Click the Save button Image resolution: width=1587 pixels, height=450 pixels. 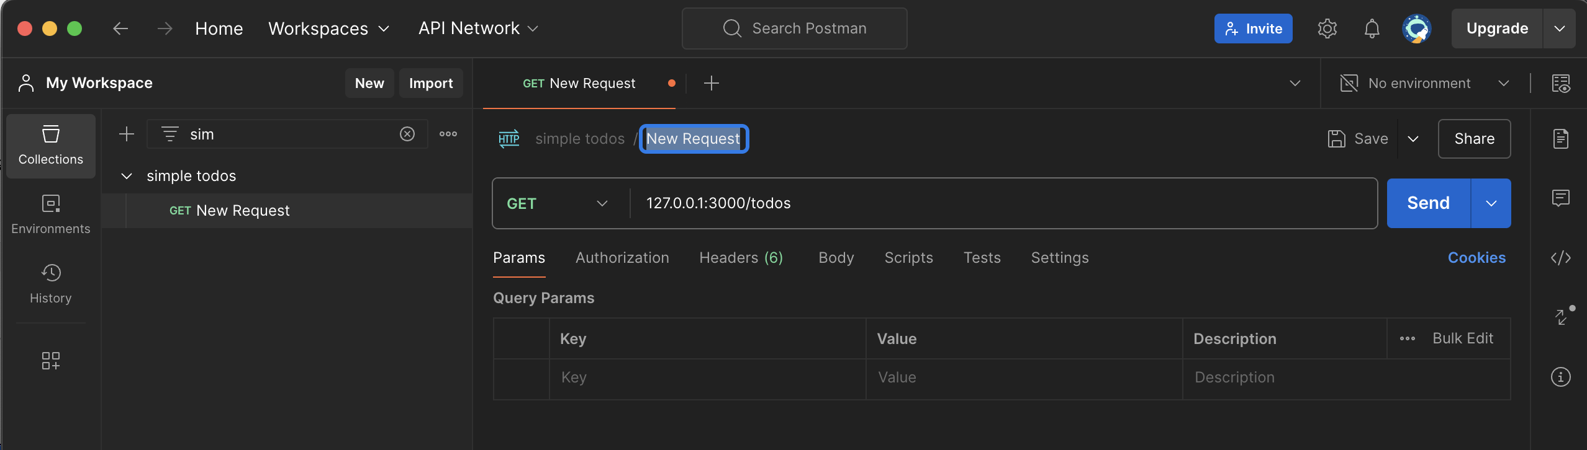[x=1358, y=139]
